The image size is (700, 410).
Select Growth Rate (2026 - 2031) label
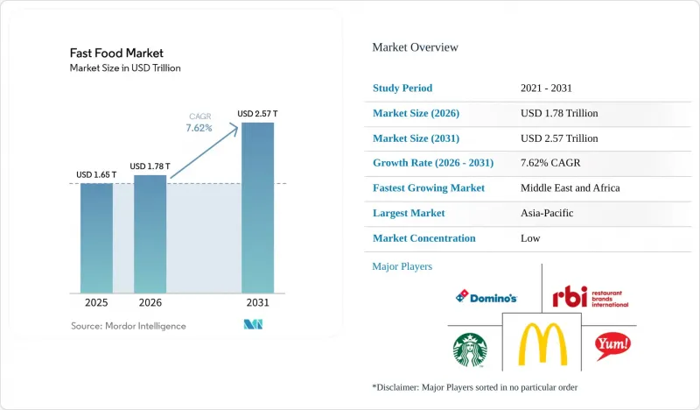tap(433, 163)
